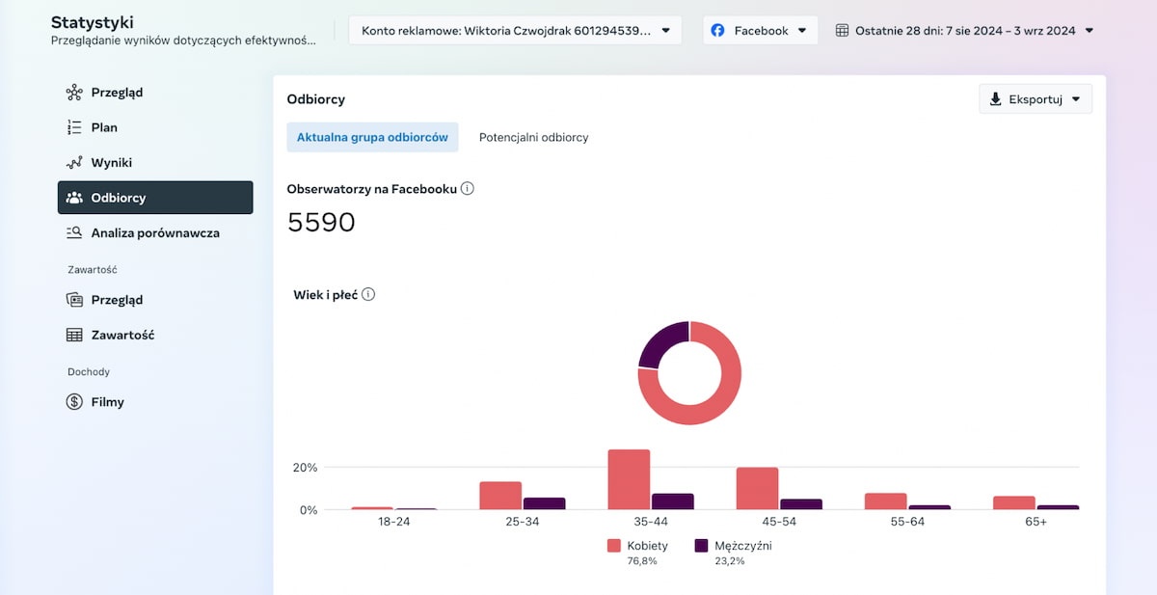Click the Kobiety legend color swatch
Screen dimensions: 1157x595
(614, 546)
